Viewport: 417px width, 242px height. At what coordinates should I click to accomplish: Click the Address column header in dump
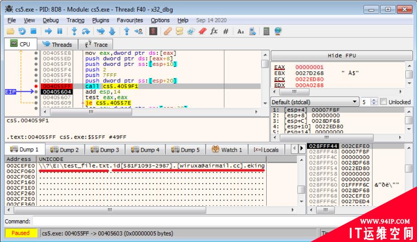(x=20, y=159)
